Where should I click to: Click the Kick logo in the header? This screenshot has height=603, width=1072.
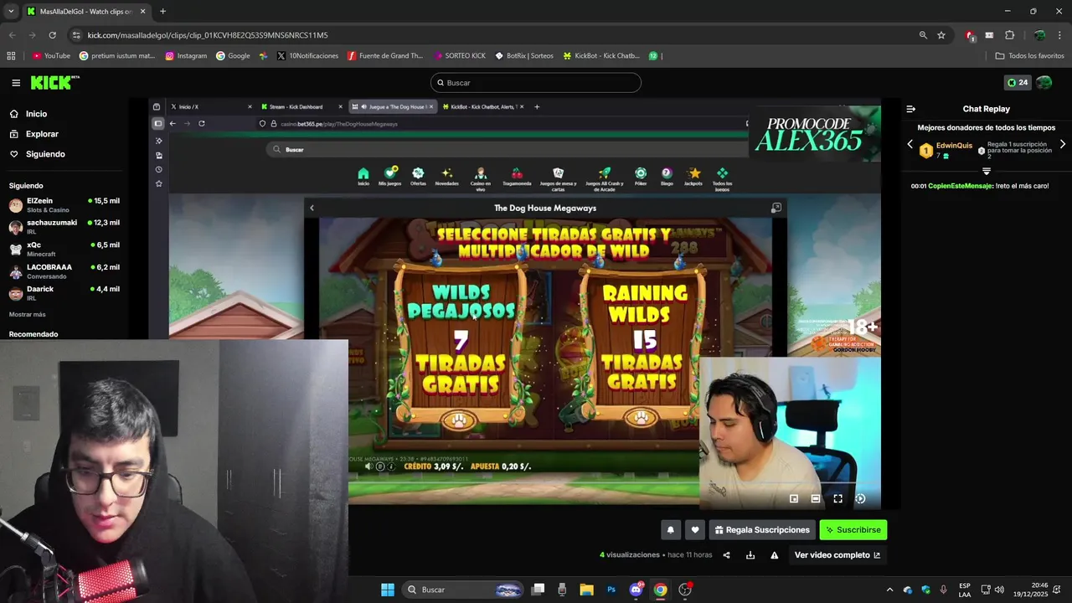(54, 82)
